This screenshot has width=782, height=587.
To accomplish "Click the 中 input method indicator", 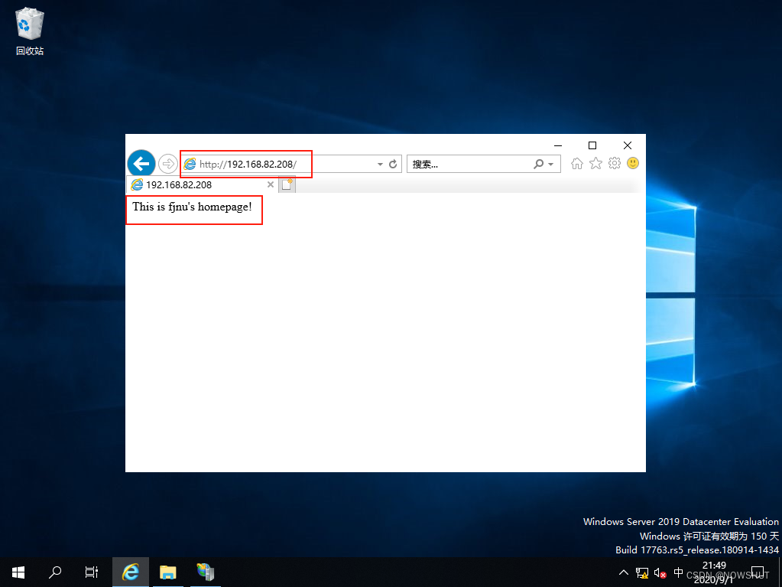I will click(678, 572).
